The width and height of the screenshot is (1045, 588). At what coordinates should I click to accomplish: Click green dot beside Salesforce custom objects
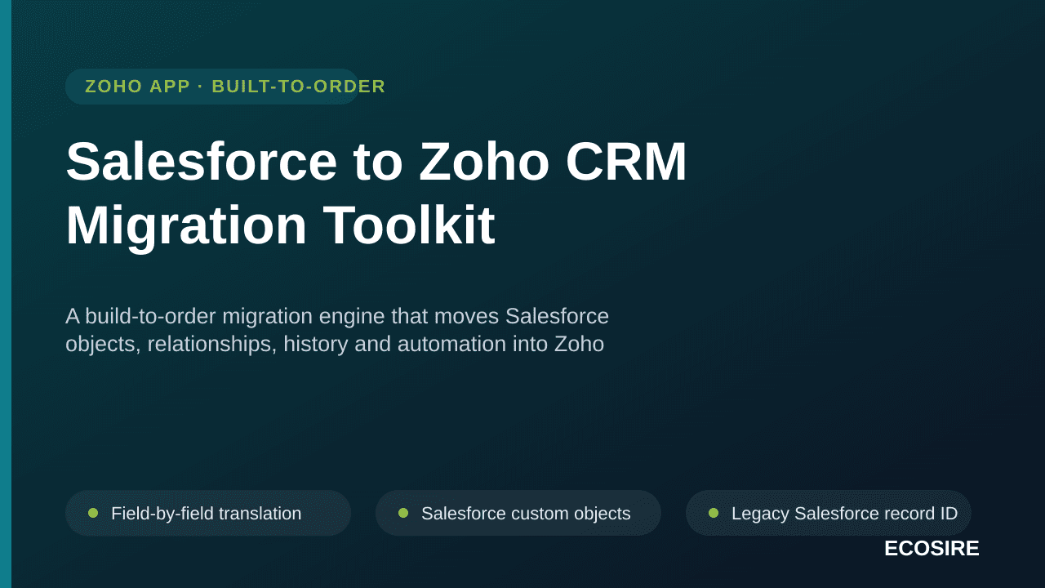(403, 513)
